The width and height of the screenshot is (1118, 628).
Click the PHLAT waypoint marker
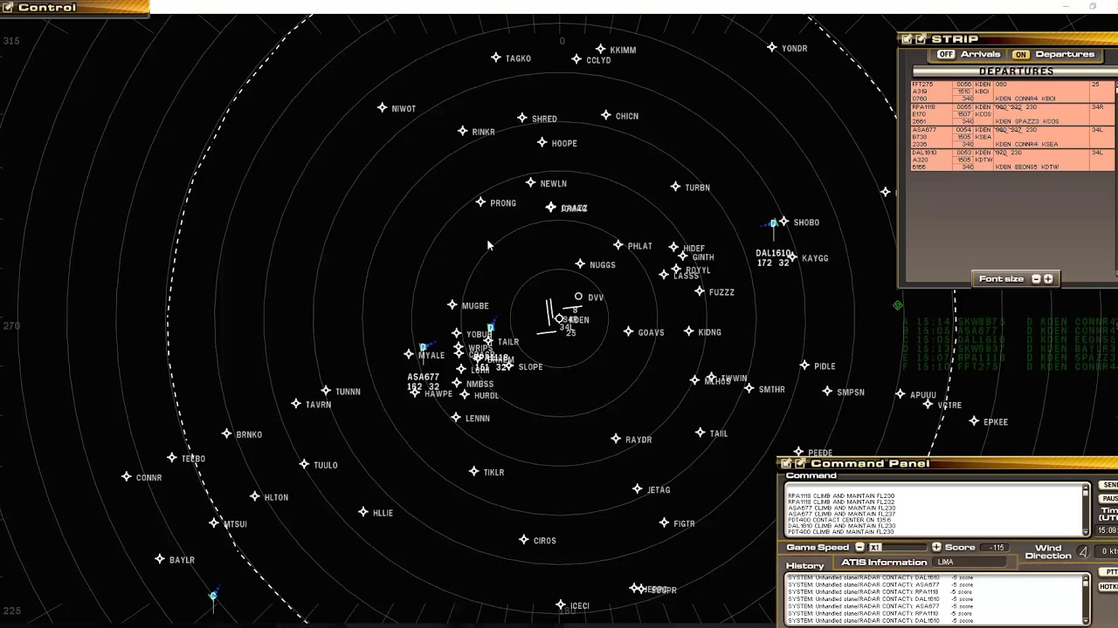618,246
